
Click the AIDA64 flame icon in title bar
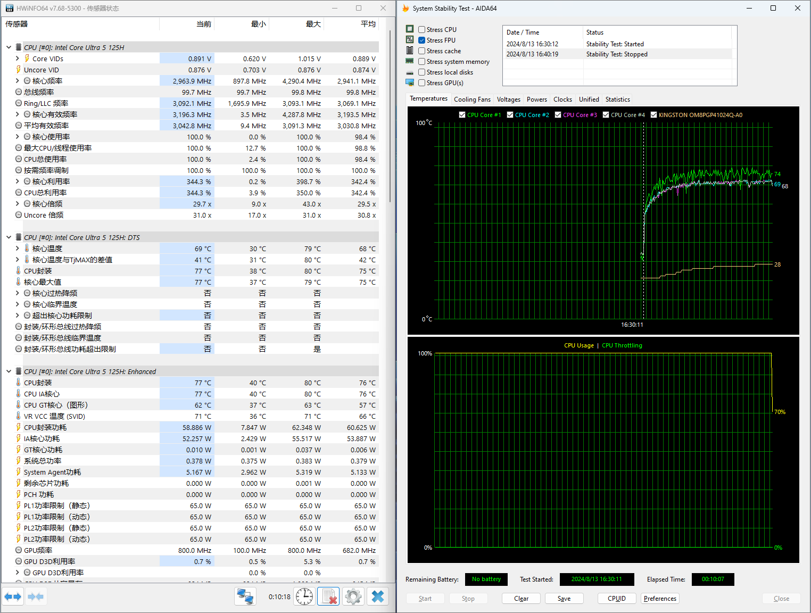(405, 8)
